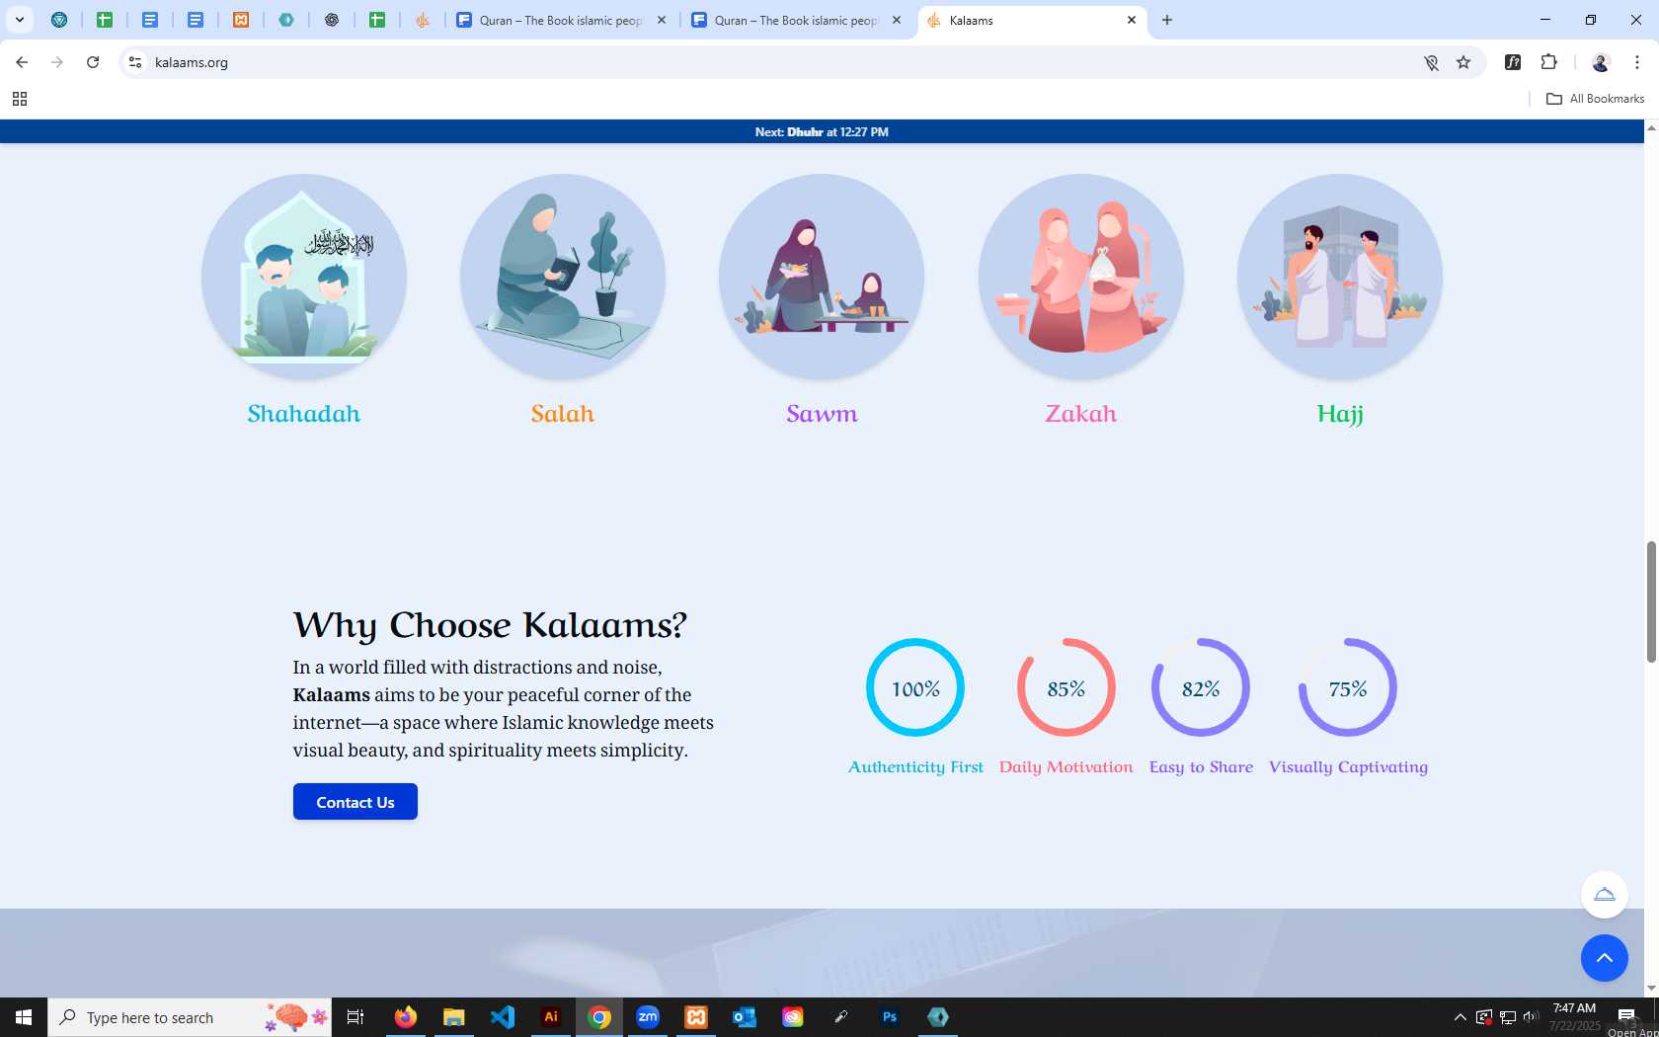Open the volume control in system tray
The width and height of the screenshot is (1659, 1037).
(x=1531, y=1017)
